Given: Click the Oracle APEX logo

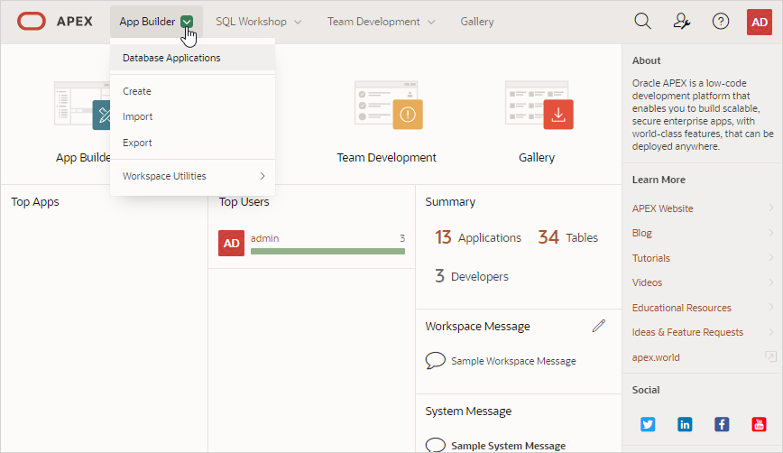Looking at the screenshot, I should (x=31, y=22).
